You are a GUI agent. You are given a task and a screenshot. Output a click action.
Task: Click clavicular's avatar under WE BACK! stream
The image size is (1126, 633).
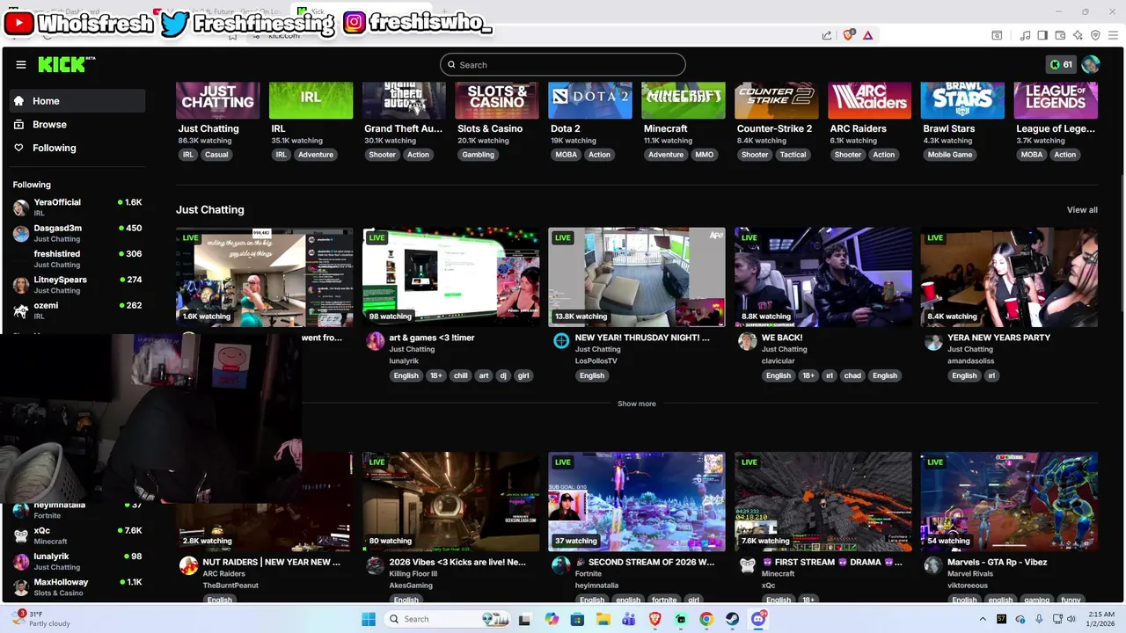(x=748, y=341)
